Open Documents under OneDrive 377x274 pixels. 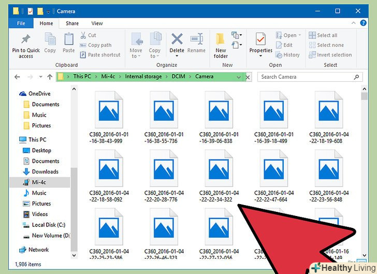41,105
